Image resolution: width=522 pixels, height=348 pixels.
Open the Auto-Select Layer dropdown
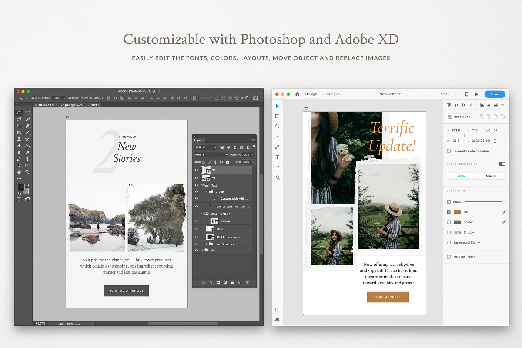pos(59,98)
